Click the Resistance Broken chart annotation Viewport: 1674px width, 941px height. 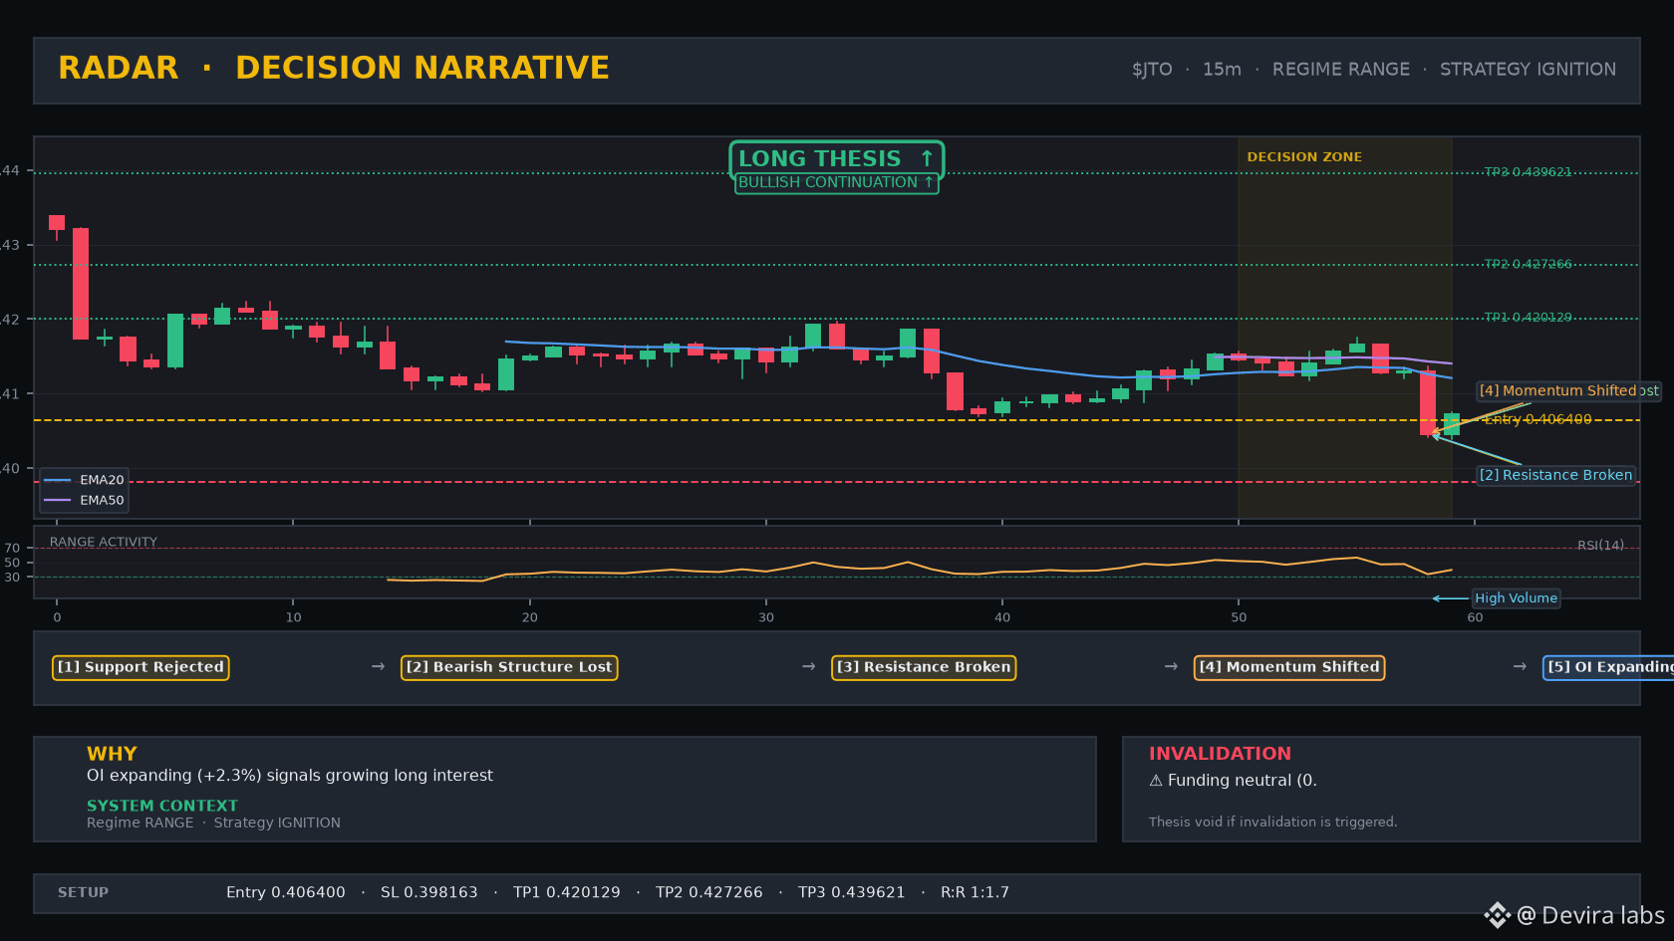pos(1555,475)
